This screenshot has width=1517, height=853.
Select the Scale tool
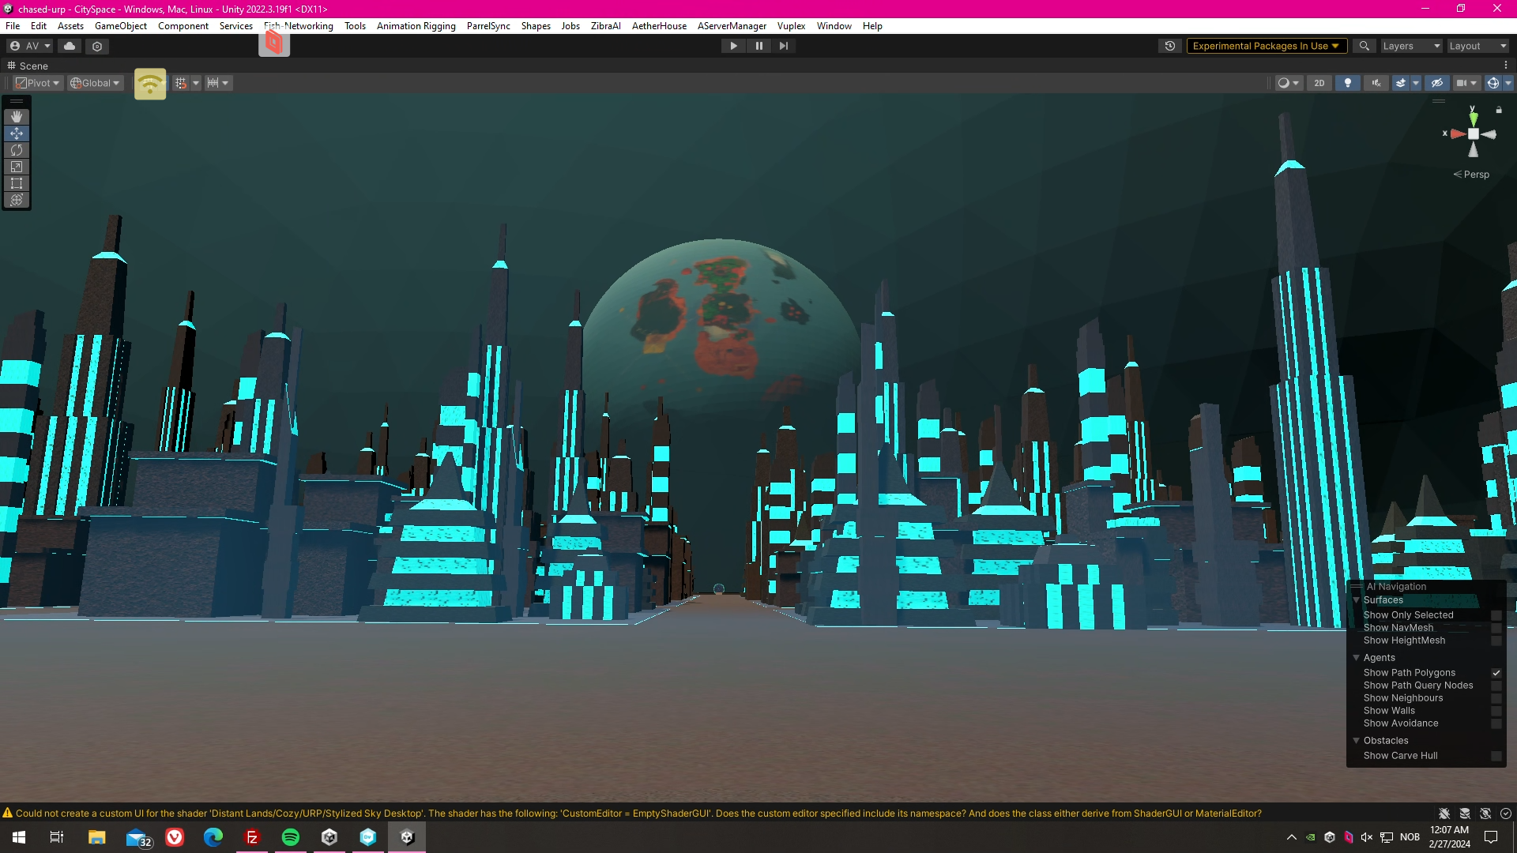pos(16,167)
